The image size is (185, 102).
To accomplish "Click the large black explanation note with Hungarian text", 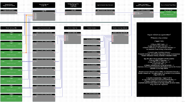I will pos(159,59).
